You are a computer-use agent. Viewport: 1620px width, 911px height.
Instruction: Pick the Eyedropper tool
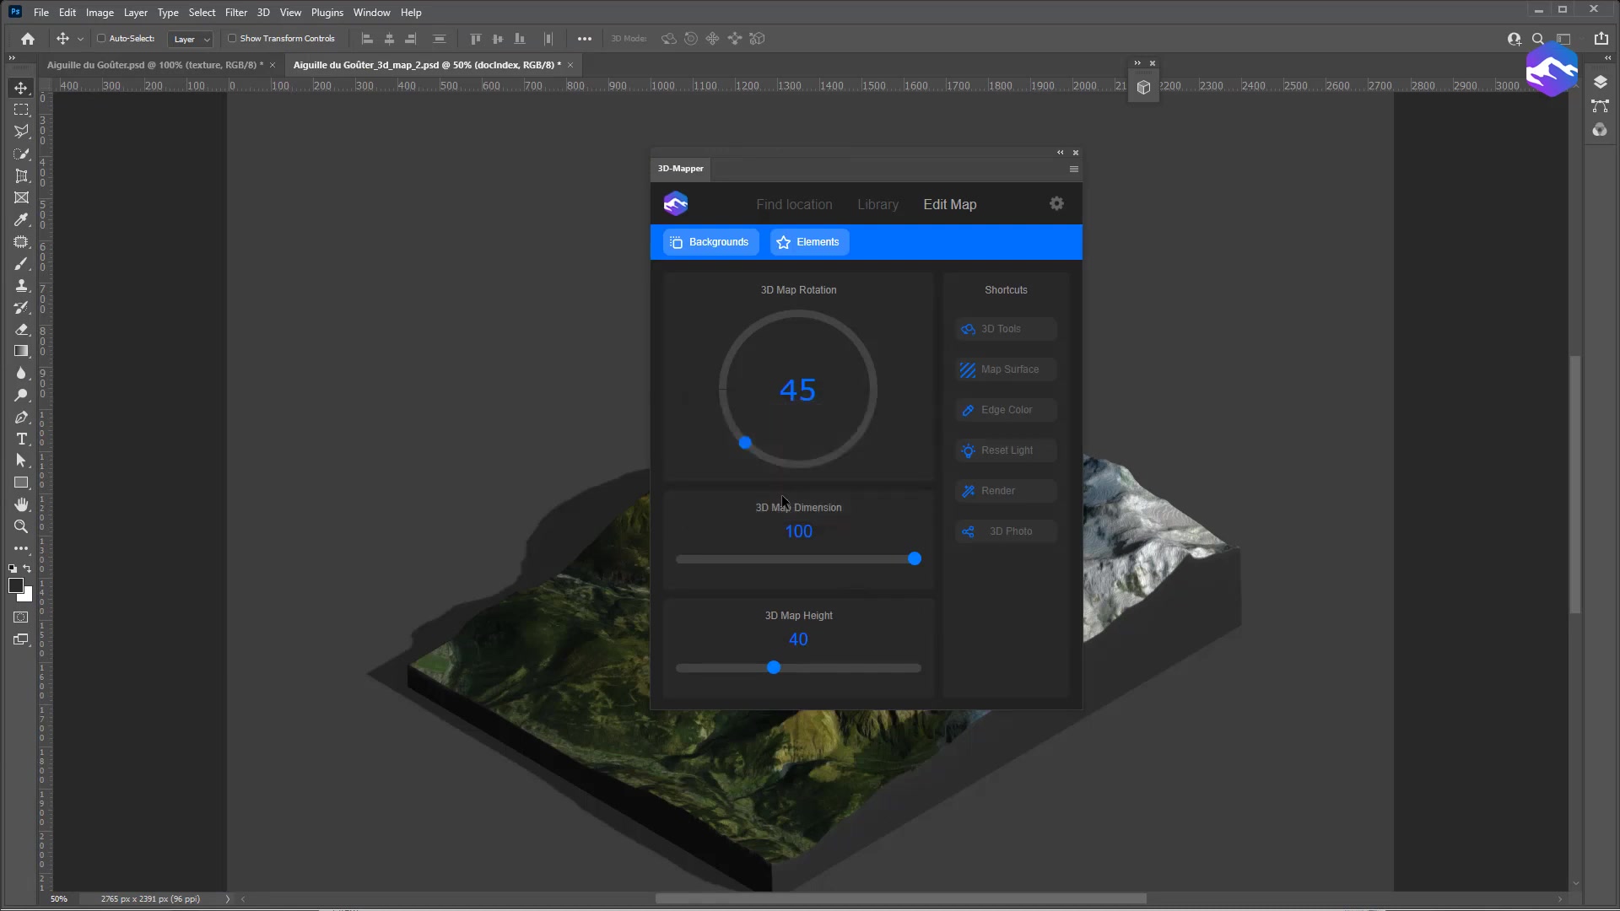20,219
